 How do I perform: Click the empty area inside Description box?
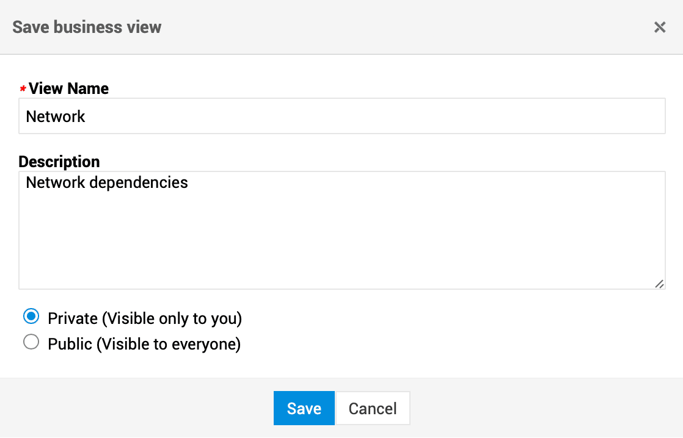pyautogui.click(x=342, y=244)
